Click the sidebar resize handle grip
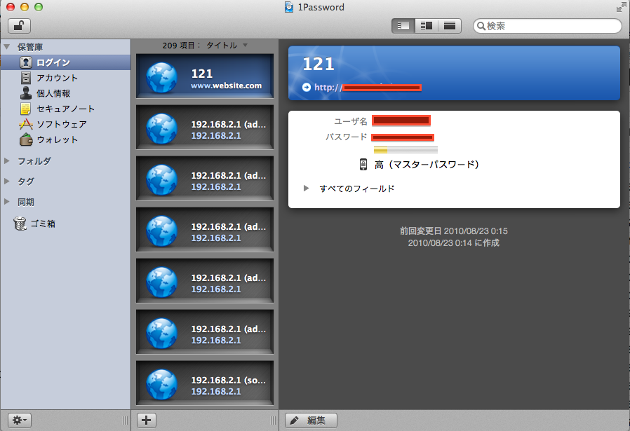 point(125,420)
